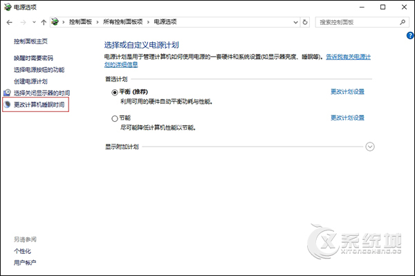This screenshot has height=276, width=415.
Task: Click the forward navigation arrow
Action: point(24,23)
